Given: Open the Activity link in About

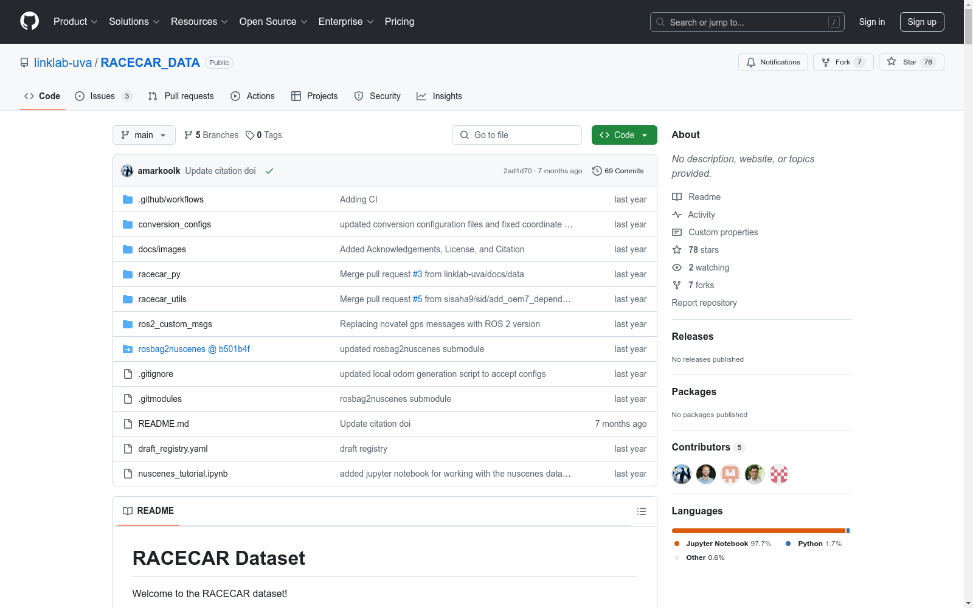Looking at the screenshot, I should pyautogui.click(x=694, y=215).
